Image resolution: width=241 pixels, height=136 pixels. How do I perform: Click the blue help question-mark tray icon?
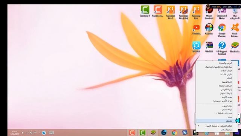[44, 133]
